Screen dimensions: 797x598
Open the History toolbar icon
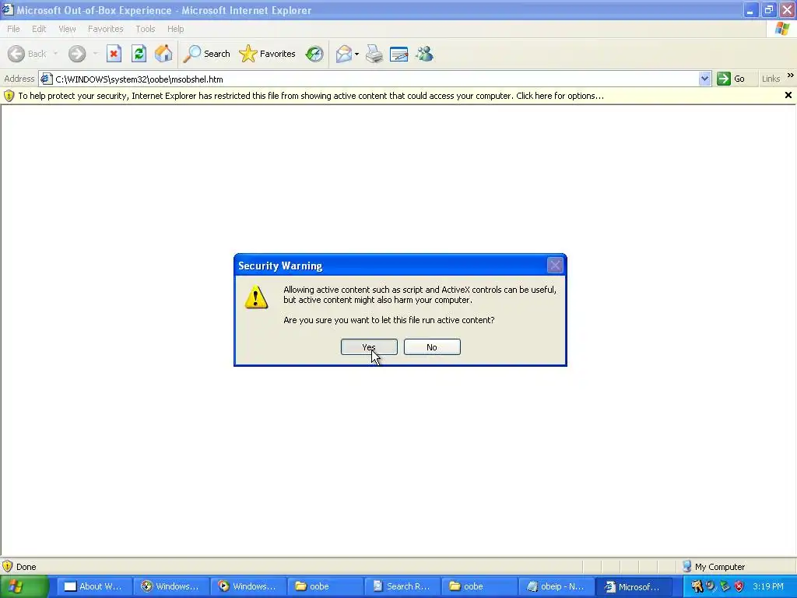pyautogui.click(x=314, y=54)
